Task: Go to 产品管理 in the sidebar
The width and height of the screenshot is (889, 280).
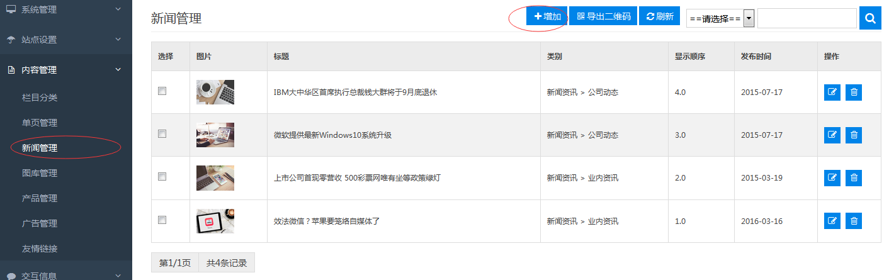Action: (40, 198)
